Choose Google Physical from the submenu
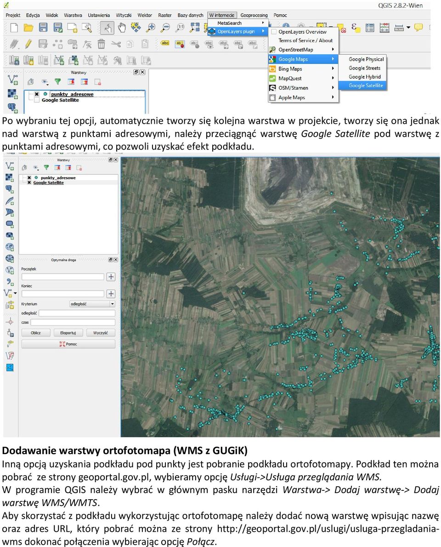 coord(362,59)
